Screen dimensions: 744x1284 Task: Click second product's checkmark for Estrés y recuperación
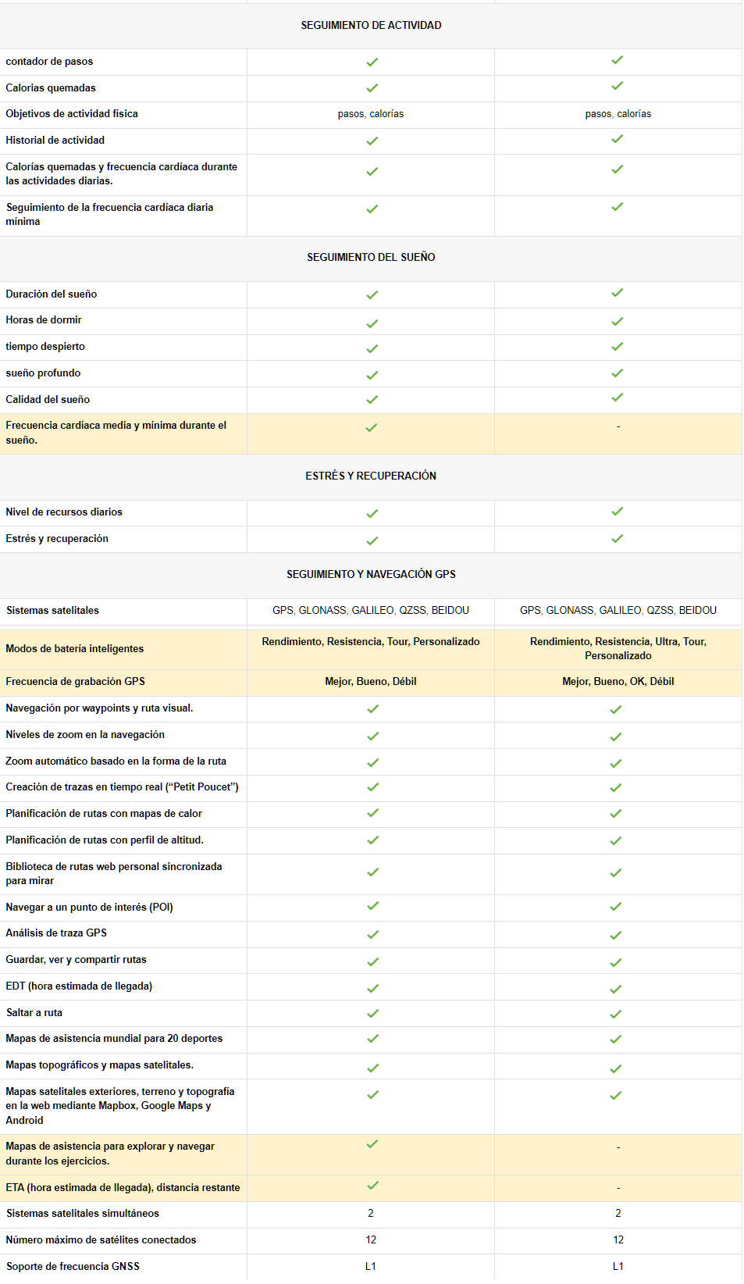617,538
